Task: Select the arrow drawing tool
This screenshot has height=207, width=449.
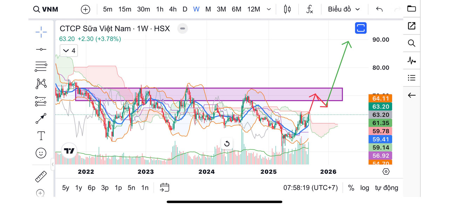Action: click(41, 118)
